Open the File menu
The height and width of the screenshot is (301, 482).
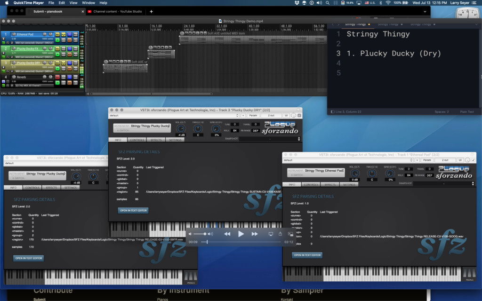51,3
